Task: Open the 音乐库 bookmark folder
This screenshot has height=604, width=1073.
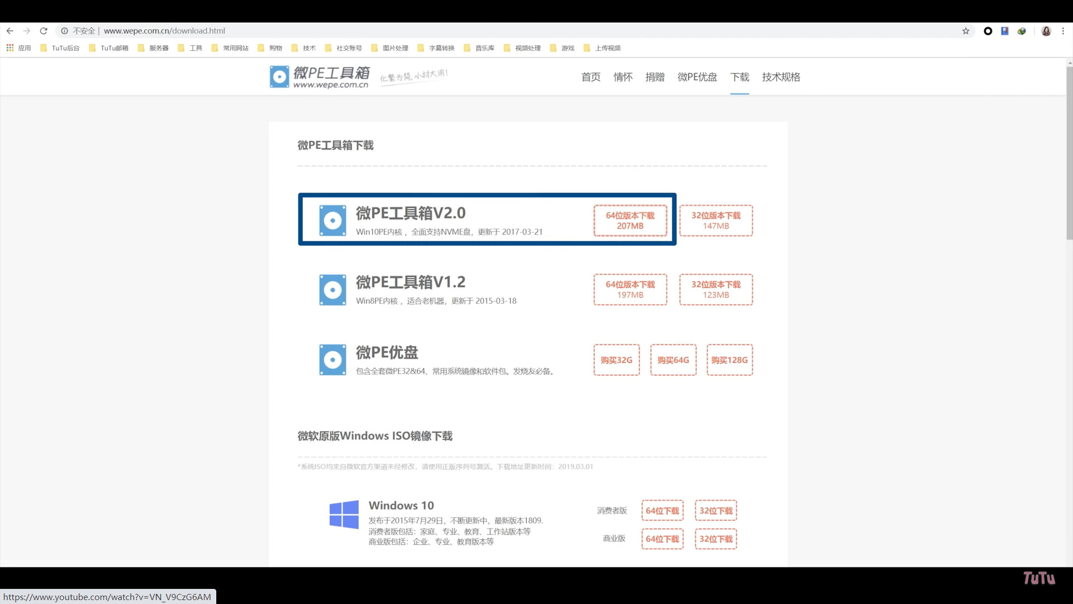Action: (479, 48)
